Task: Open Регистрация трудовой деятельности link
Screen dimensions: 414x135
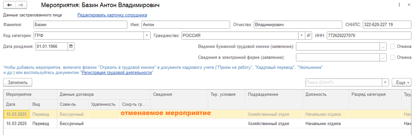Action: 117,73
